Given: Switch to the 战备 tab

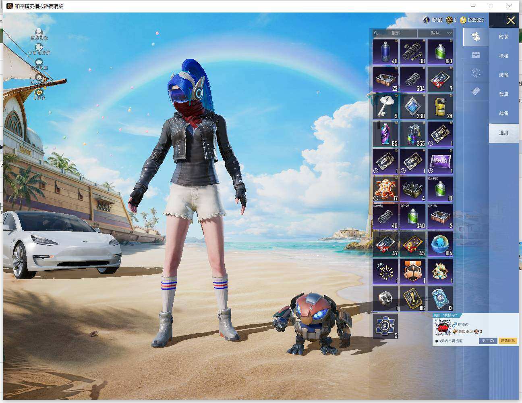Looking at the screenshot, I should click(503, 113).
